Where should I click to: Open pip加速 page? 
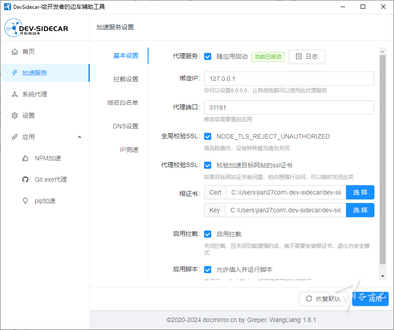pos(45,201)
